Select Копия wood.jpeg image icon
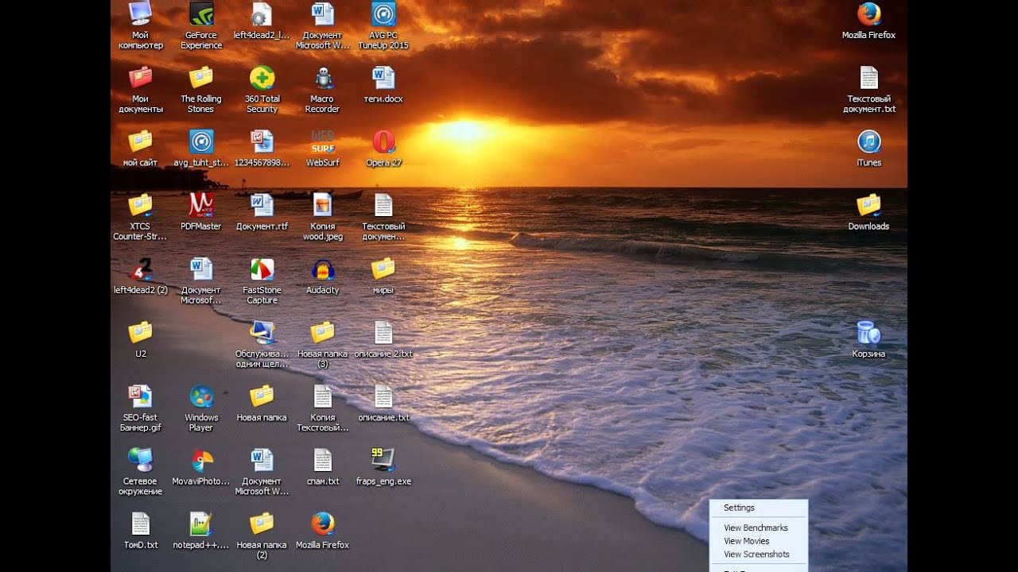The height and width of the screenshot is (572, 1018). 322,217
